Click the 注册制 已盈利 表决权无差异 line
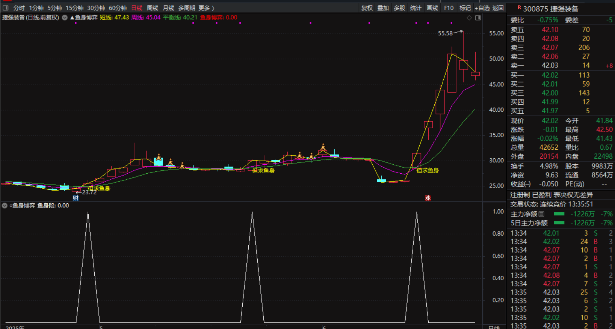This screenshot has width=615, height=329. (552, 195)
